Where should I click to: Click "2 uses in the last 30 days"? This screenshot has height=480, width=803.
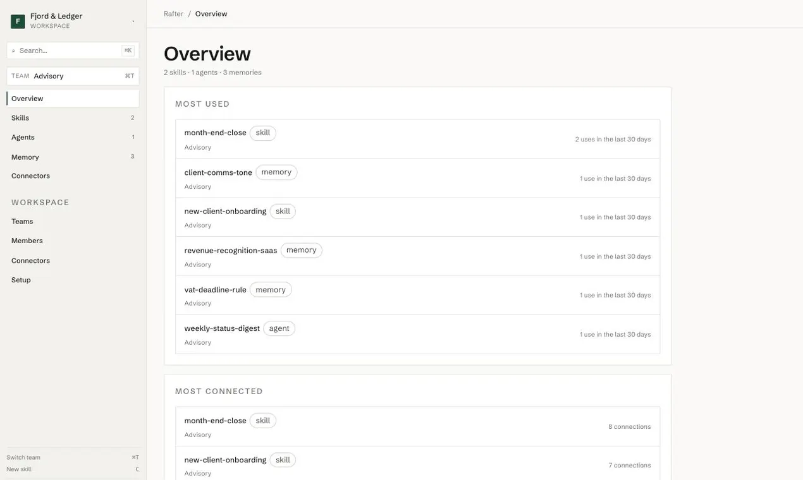[x=613, y=139]
